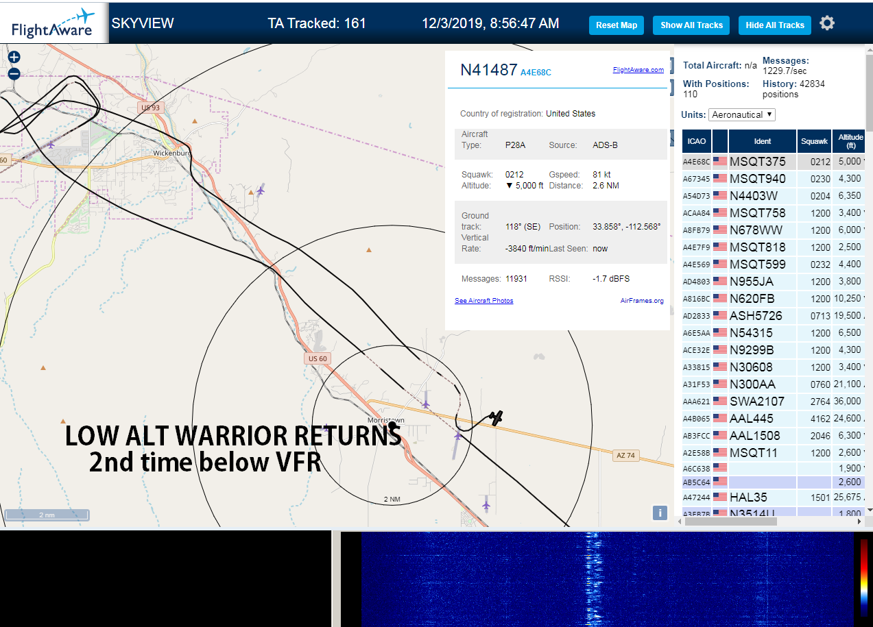Select the HAL35 row
The width and height of the screenshot is (873, 627).
pyautogui.click(x=774, y=497)
